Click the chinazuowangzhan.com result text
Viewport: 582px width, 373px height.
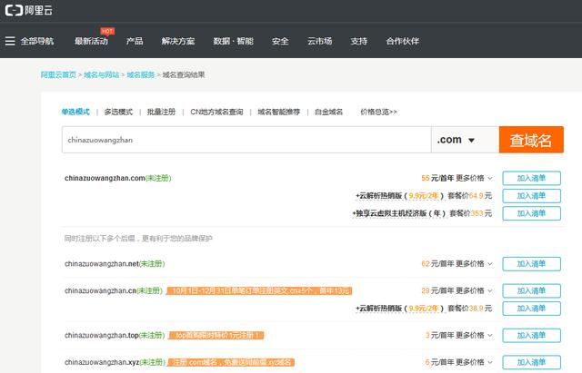coord(105,178)
